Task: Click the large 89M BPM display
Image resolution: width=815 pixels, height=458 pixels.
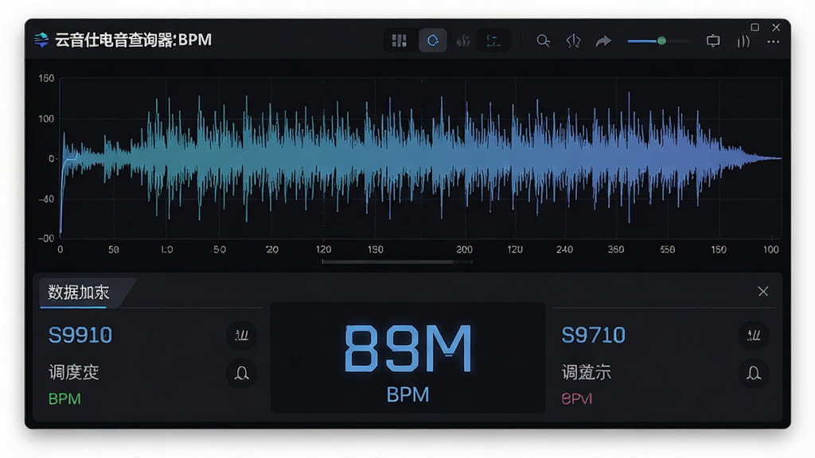Action: coord(408,348)
